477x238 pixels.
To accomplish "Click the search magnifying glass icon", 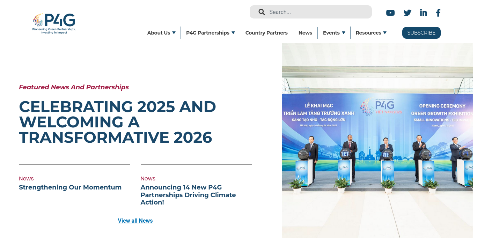I will pyautogui.click(x=262, y=12).
